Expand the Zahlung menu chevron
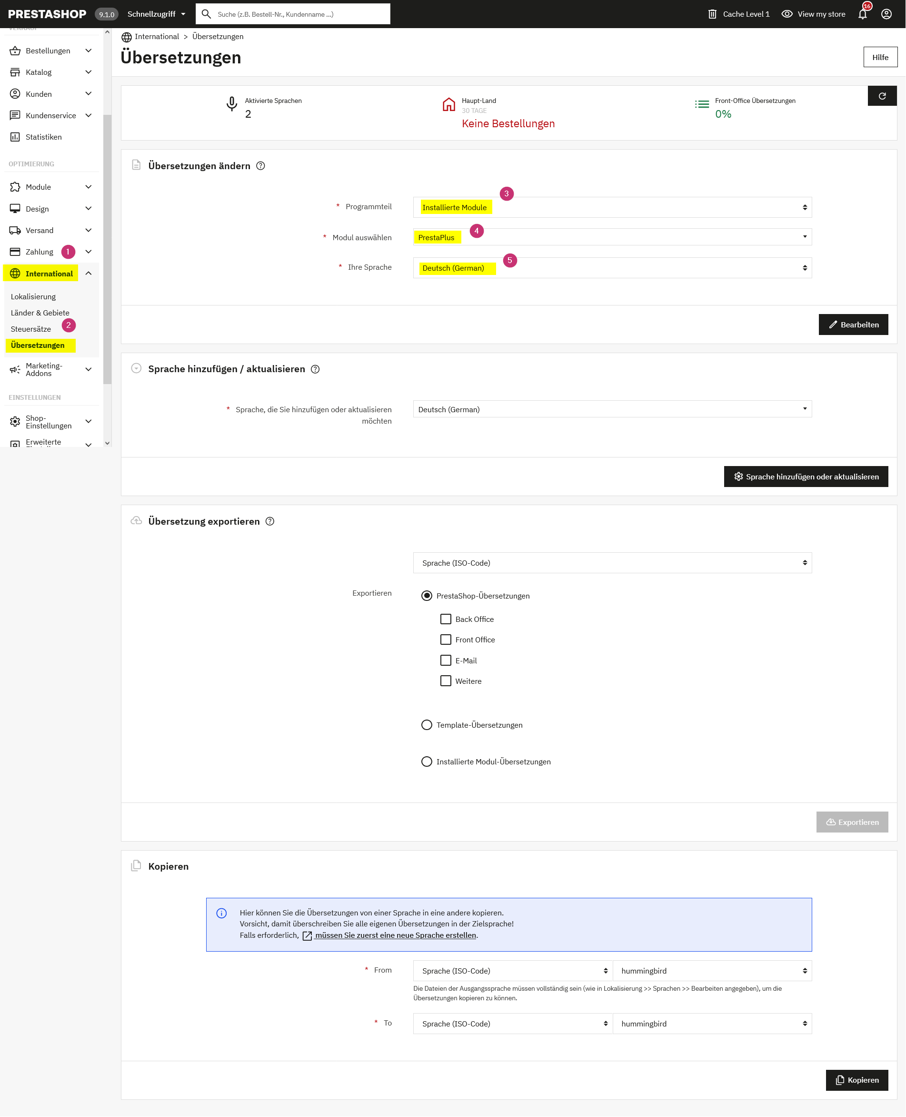This screenshot has height=1117, width=906. (x=89, y=252)
